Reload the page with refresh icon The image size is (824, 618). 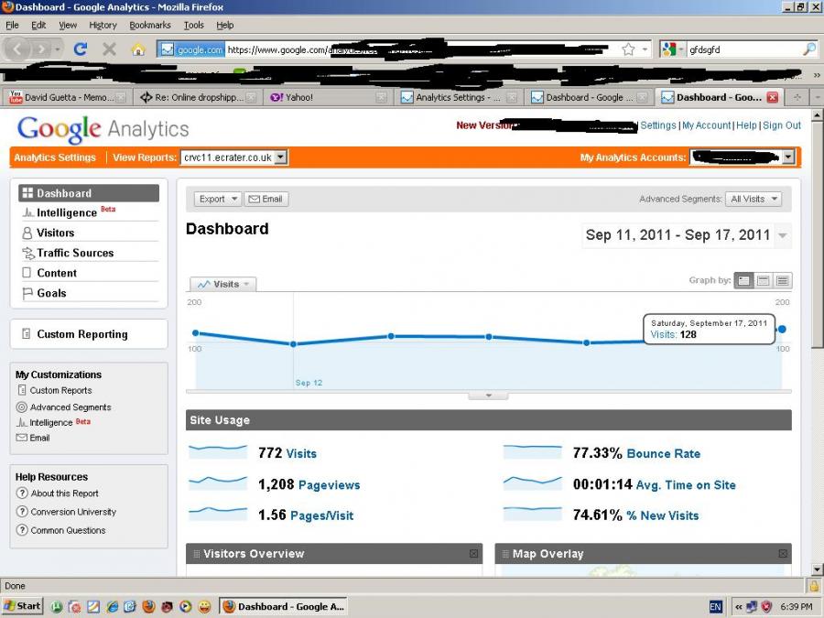[x=81, y=49]
